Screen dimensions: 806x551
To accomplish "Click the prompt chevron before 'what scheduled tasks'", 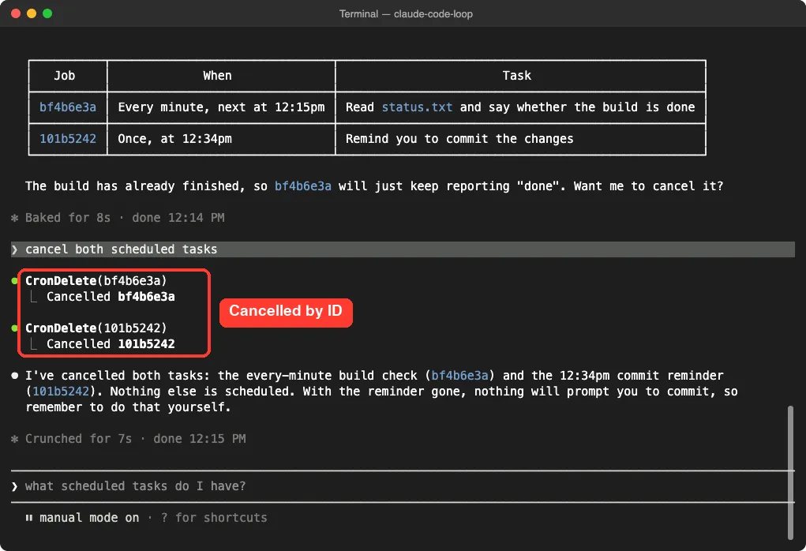I will [x=15, y=486].
